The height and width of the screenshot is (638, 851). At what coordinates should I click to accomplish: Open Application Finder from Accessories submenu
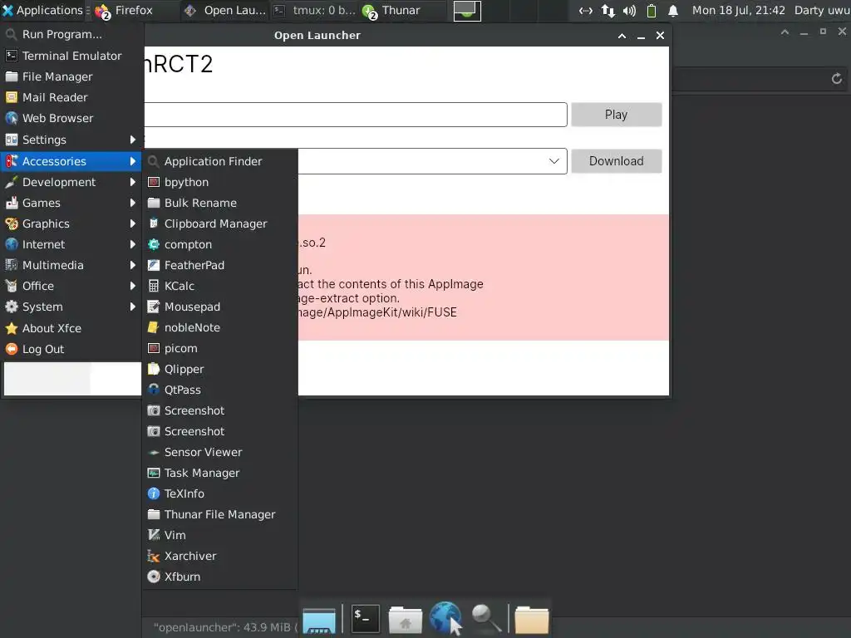pos(219,161)
